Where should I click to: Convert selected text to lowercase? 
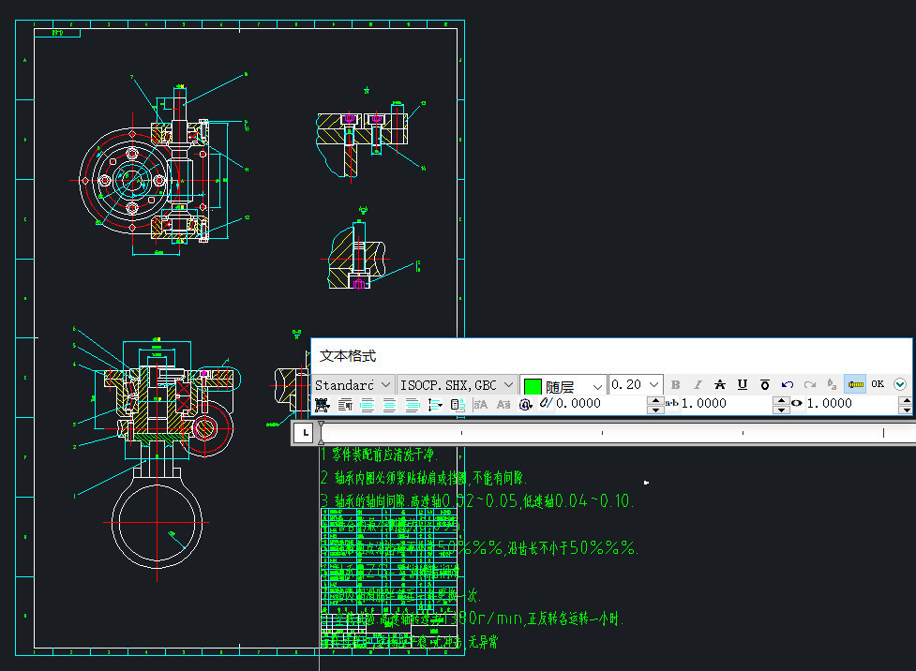pos(503,404)
